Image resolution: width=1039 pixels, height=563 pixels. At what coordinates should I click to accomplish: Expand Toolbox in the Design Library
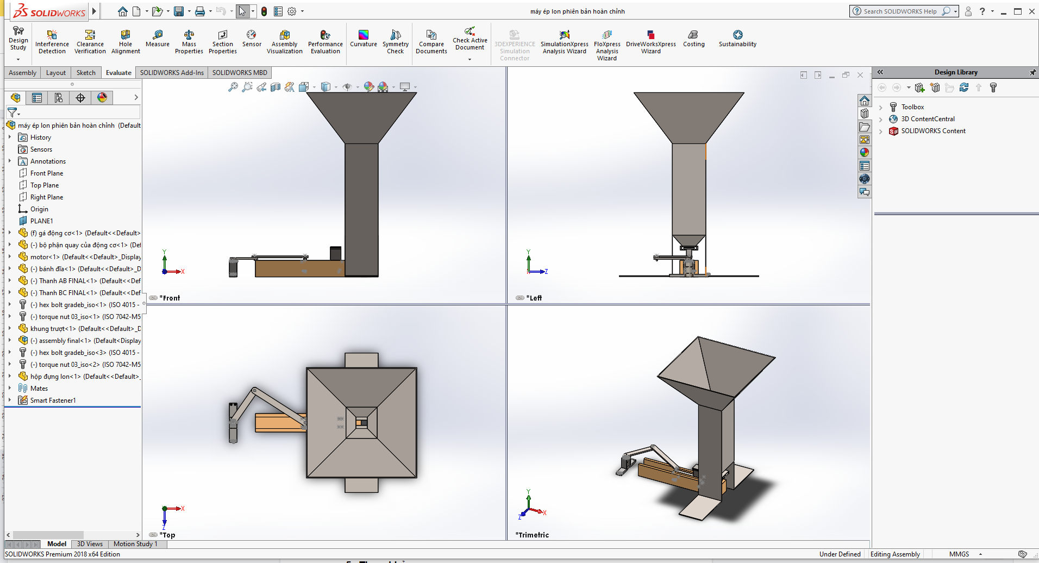pos(881,107)
